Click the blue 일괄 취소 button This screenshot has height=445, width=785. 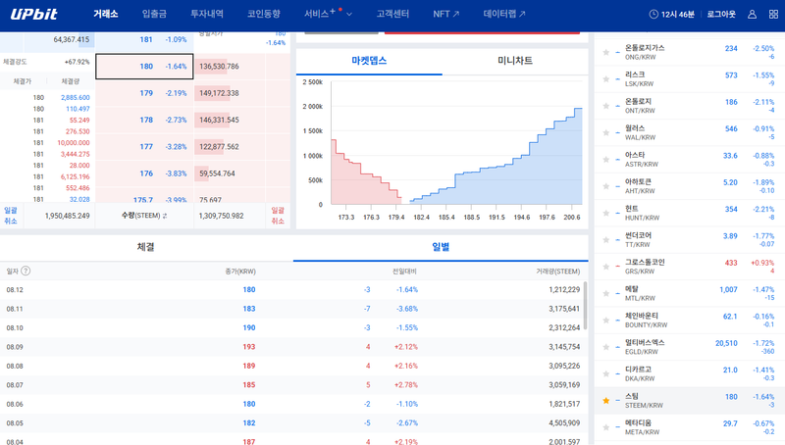click(11, 216)
